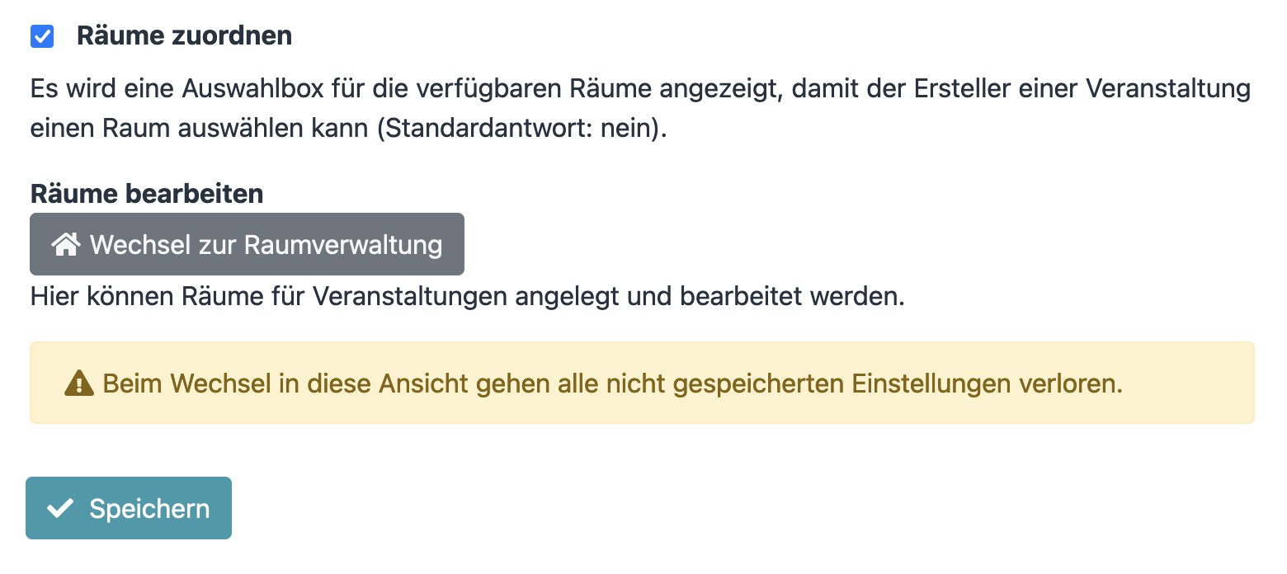Click the warning triangle icon
Screen dimensions: 1287x574
79,383
